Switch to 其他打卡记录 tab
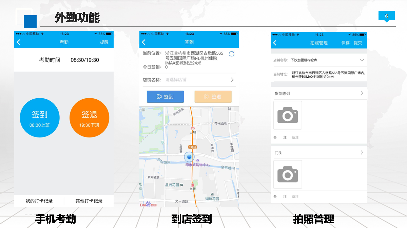This screenshot has height=228, width=407. point(89,201)
